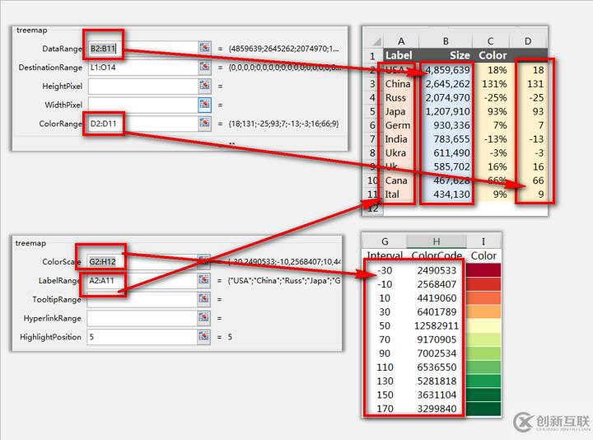Click the dark green swatch beside 3299840
593x440 pixels.
tap(483, 408)
